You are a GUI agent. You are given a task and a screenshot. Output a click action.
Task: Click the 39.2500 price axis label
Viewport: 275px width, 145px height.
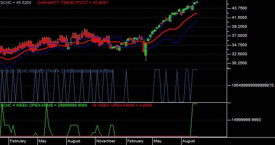point(239,27)
